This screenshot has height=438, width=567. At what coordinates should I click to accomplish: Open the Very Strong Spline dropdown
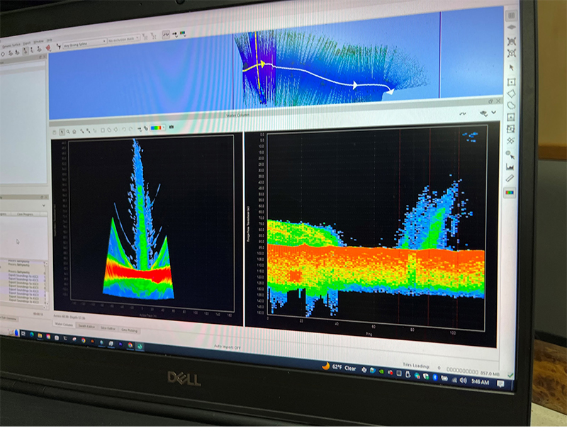point(84,43)
